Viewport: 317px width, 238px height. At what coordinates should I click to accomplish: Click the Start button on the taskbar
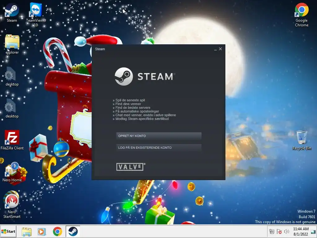pyautogui.click(x=8, y=231)
